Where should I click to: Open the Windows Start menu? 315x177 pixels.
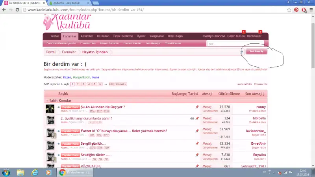point(6,172)
